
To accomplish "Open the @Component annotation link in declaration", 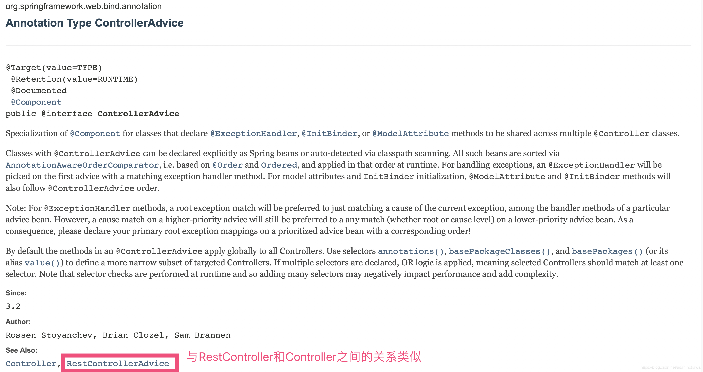I will coord(36,102).
